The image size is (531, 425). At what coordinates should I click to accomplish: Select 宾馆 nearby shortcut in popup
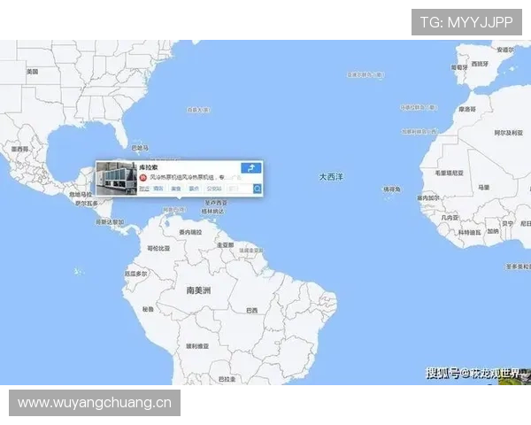158,189
